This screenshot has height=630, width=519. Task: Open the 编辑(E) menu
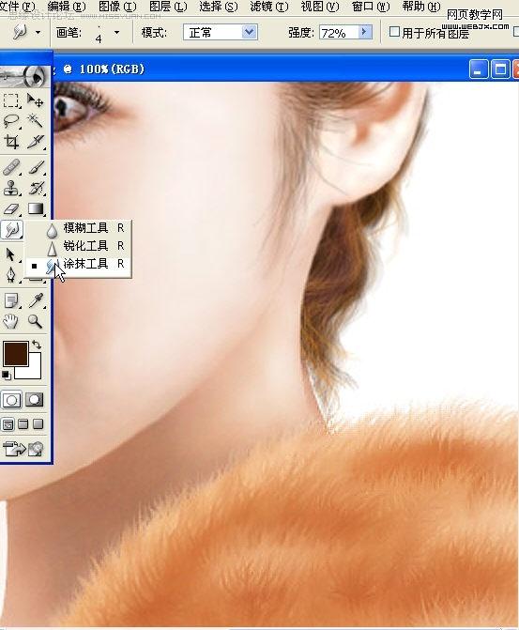(67, 7)
